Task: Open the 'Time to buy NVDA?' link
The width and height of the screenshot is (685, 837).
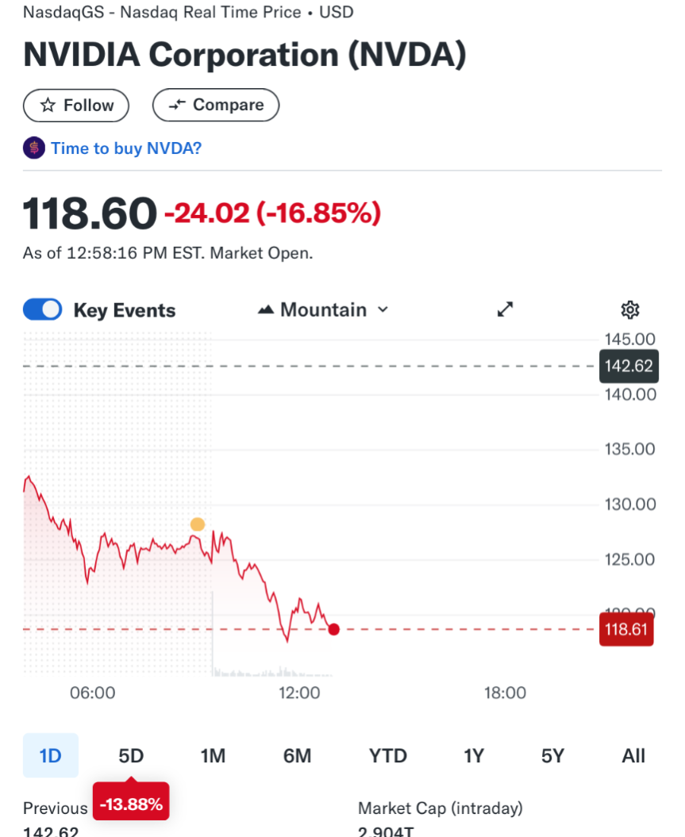Action: pyautogui.click(x=126, y=148)
